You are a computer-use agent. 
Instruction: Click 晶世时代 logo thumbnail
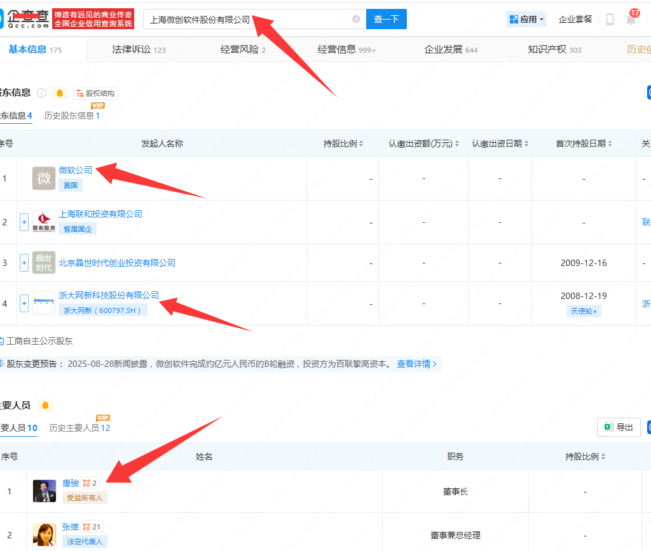click(44, 262)
